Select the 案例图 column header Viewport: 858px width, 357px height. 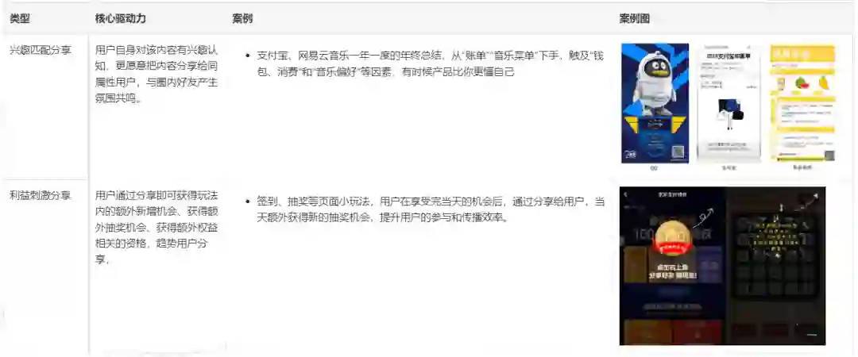tap(634, 18)
